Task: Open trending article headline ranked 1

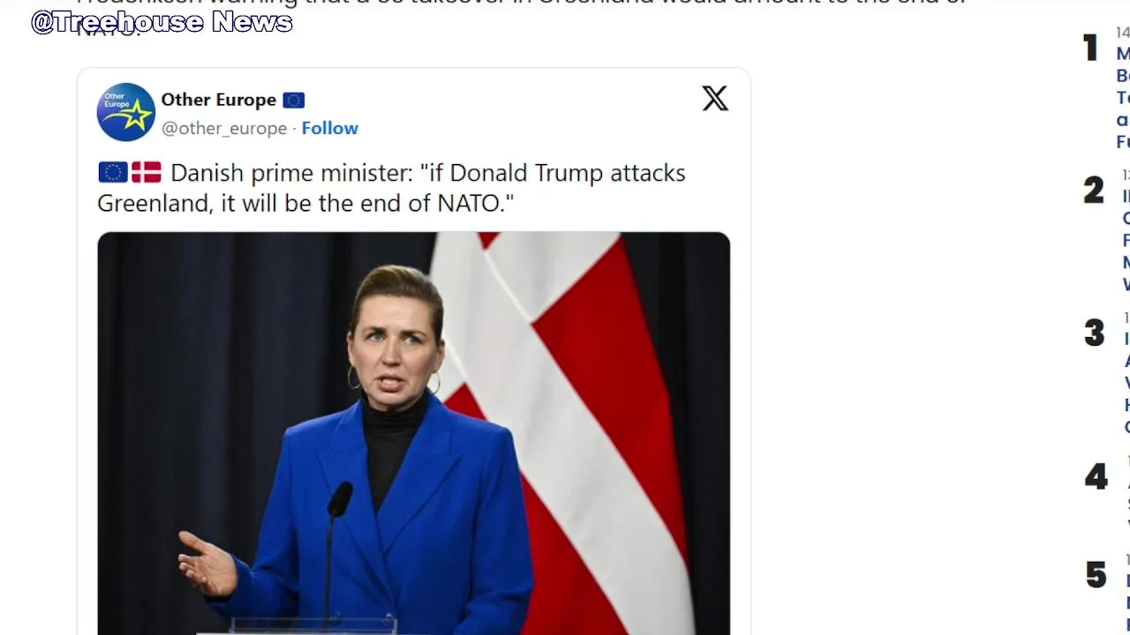Action: (x=1123, y=97)
